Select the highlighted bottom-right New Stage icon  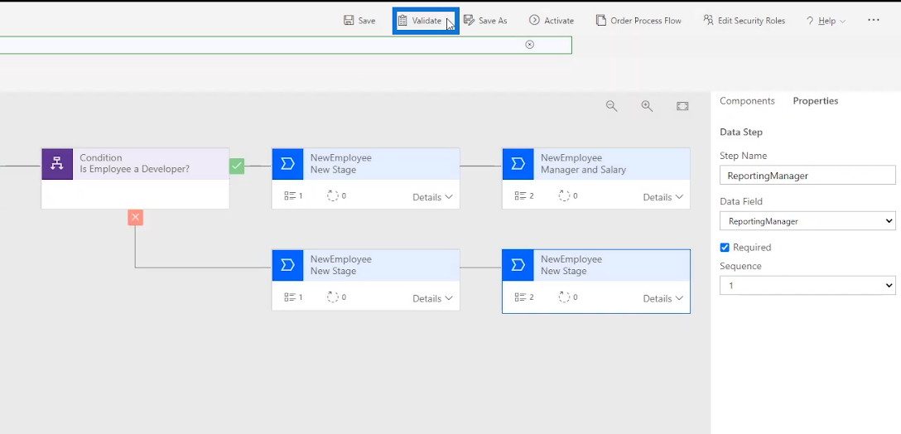pyautogui.click(x=518, y=265)
